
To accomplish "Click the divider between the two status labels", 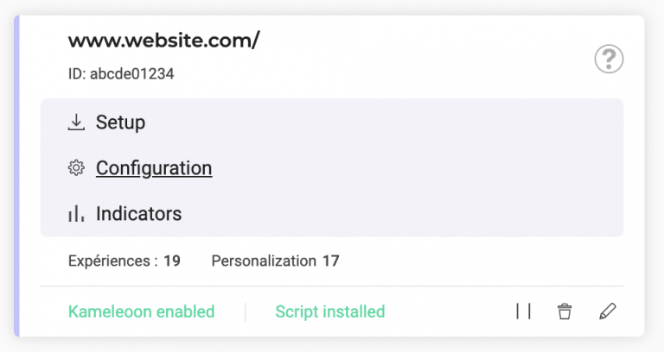I will (x=245, y=311).
